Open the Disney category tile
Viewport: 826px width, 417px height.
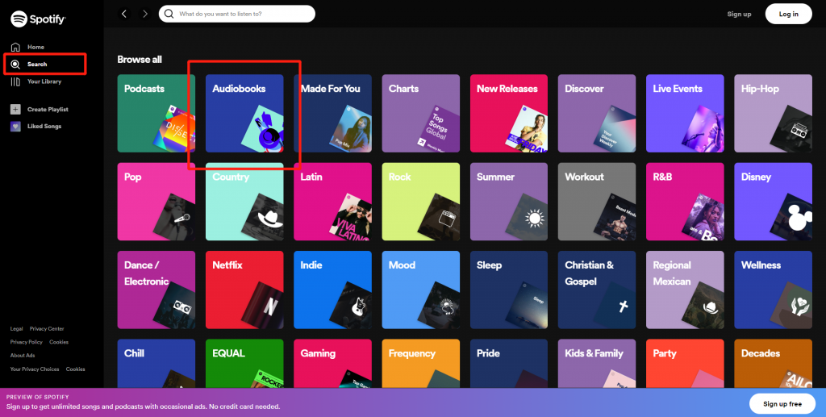[x=774, y=202]
